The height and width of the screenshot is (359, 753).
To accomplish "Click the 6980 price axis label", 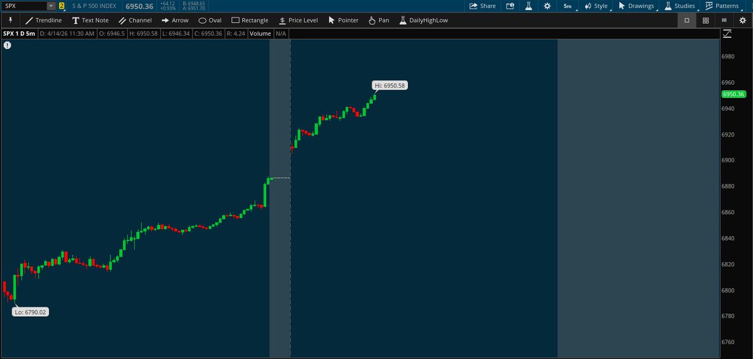I will point(728,56).
